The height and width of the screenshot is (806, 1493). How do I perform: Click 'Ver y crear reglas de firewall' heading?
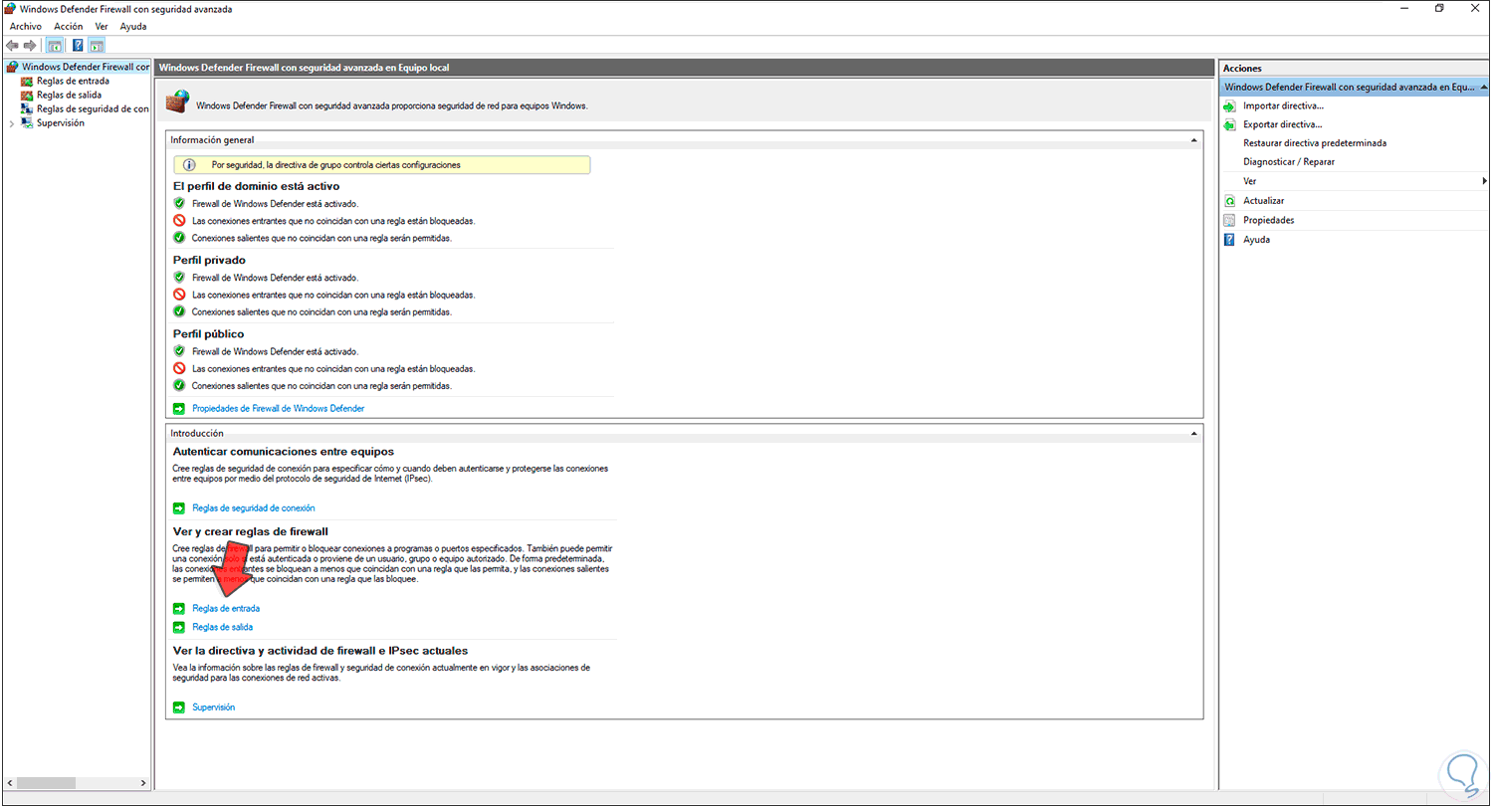click(x=251, y=531)
